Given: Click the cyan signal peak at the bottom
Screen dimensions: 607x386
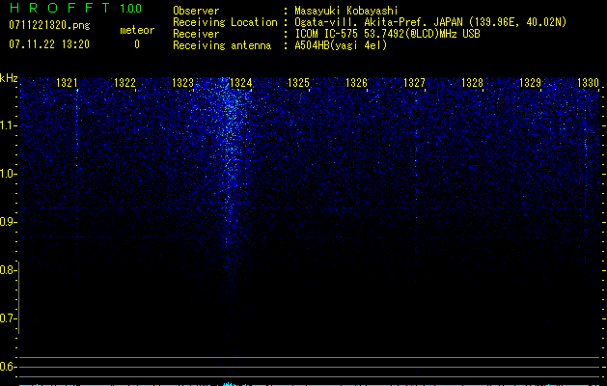Looking at the screenshot, I should (x=229, y=384).
